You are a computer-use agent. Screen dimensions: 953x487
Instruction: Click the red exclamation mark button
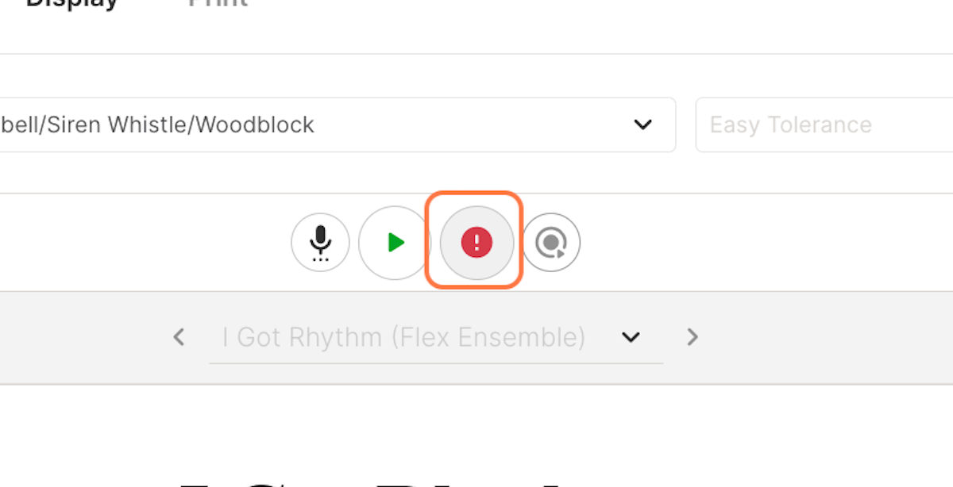[x=476, y=243]
